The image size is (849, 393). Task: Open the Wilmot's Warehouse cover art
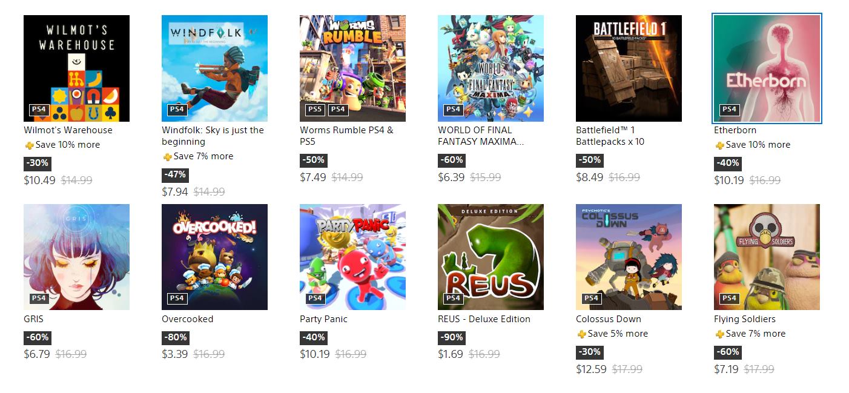76,68
